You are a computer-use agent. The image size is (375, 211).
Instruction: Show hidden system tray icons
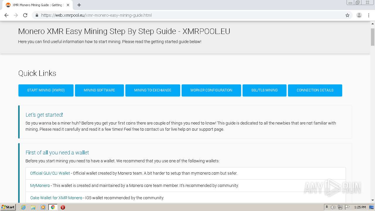[x=327, y=207]
